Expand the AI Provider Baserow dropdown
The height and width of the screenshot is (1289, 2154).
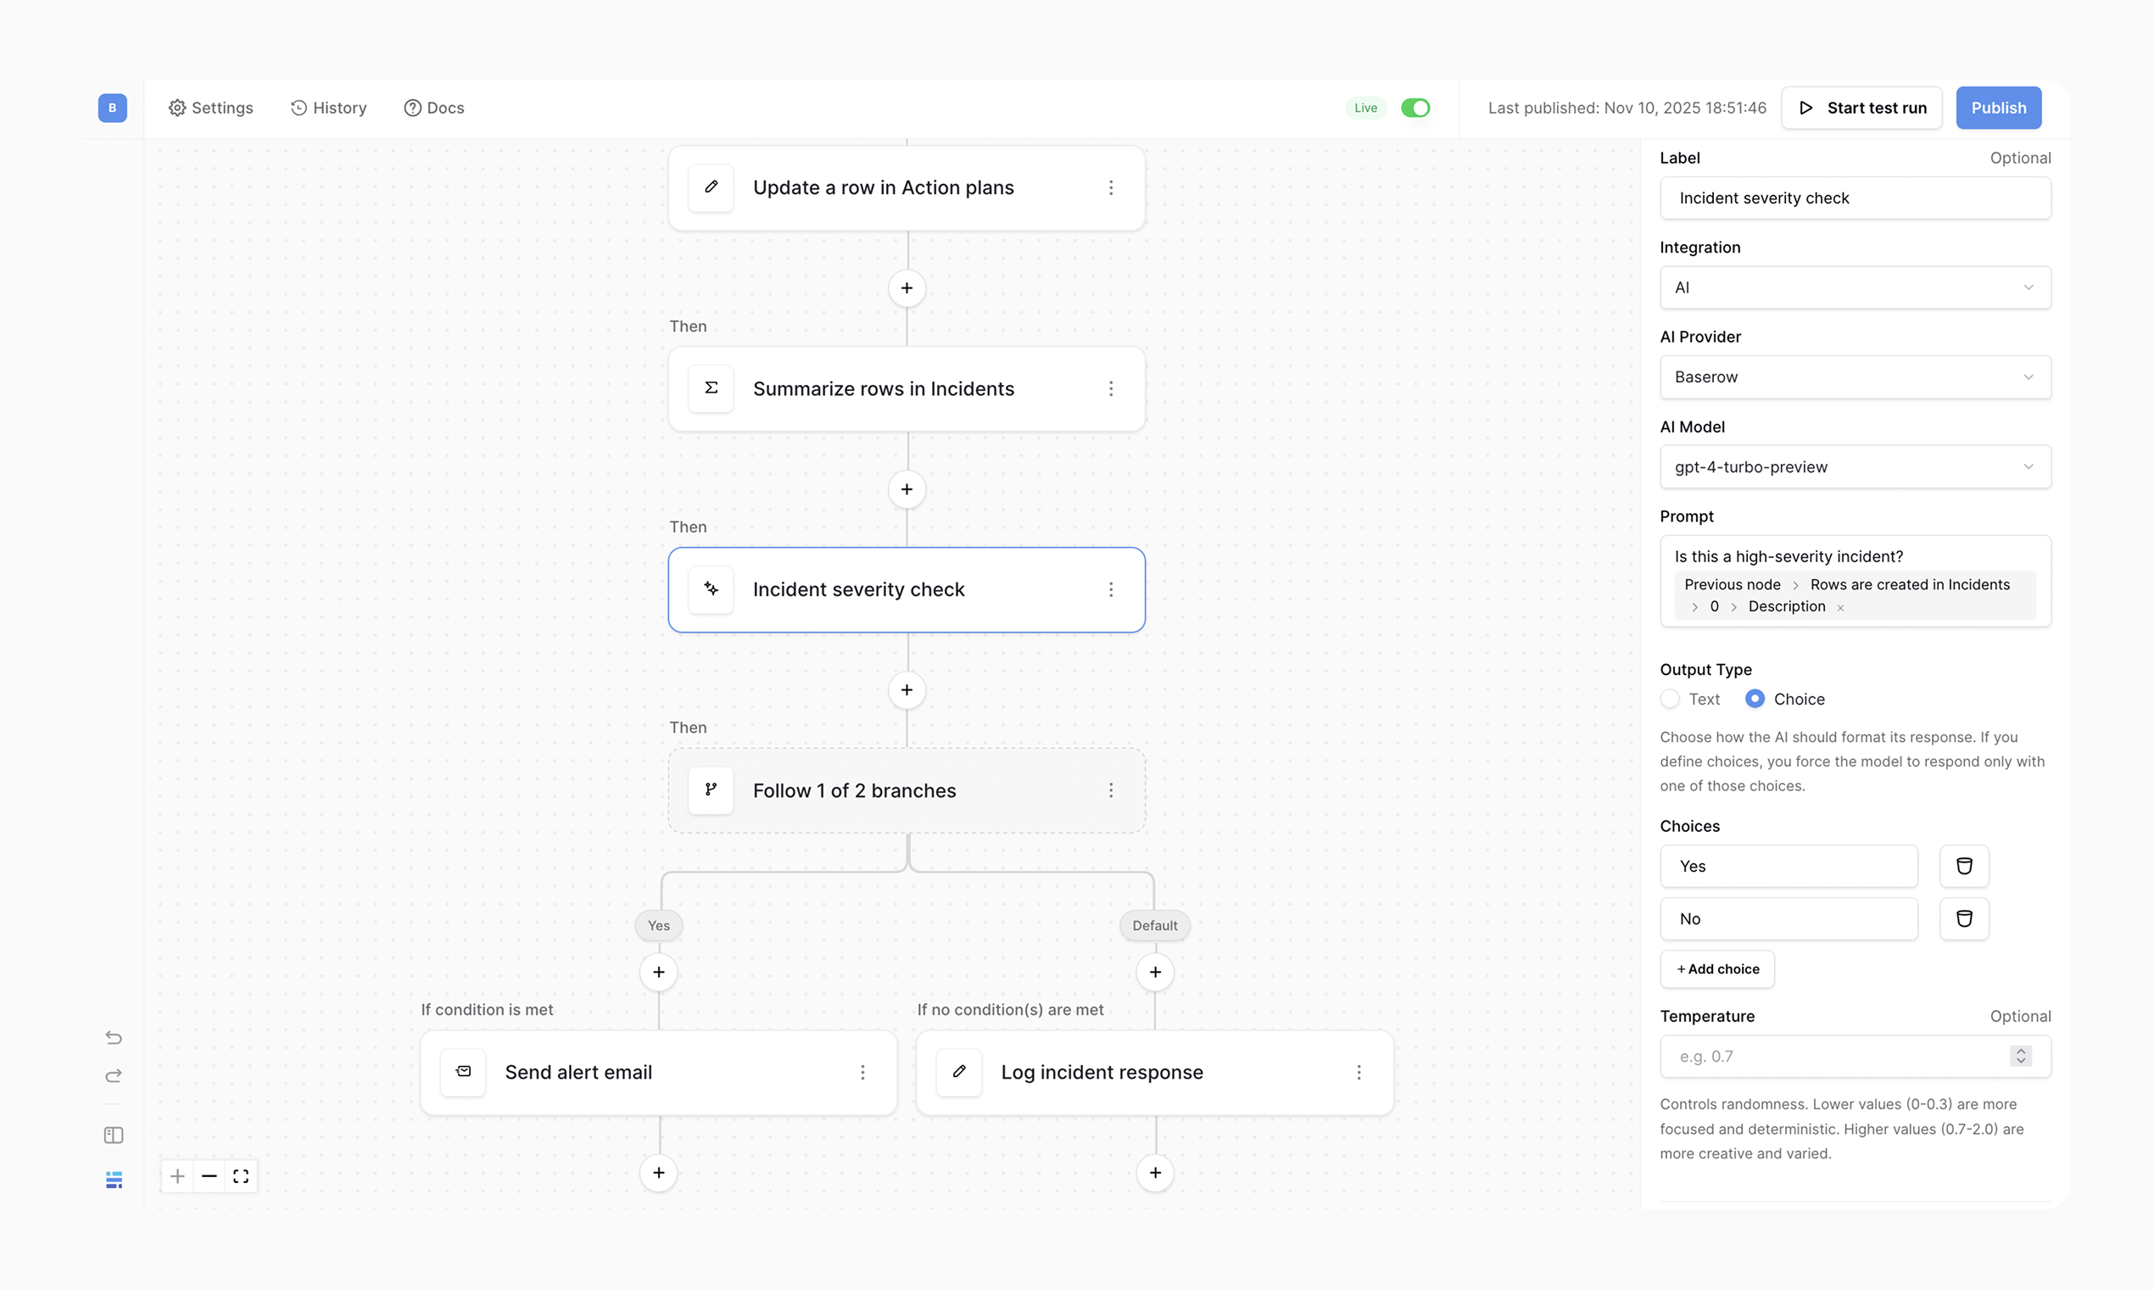[x=1855, y=377]
